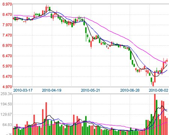Click the 4.970 price axis label
This screenshot has width=169, height=135.
[x=7, y=87]
